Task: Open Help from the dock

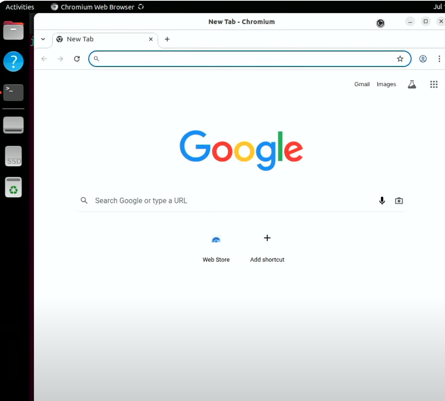Action: point(14,61)
